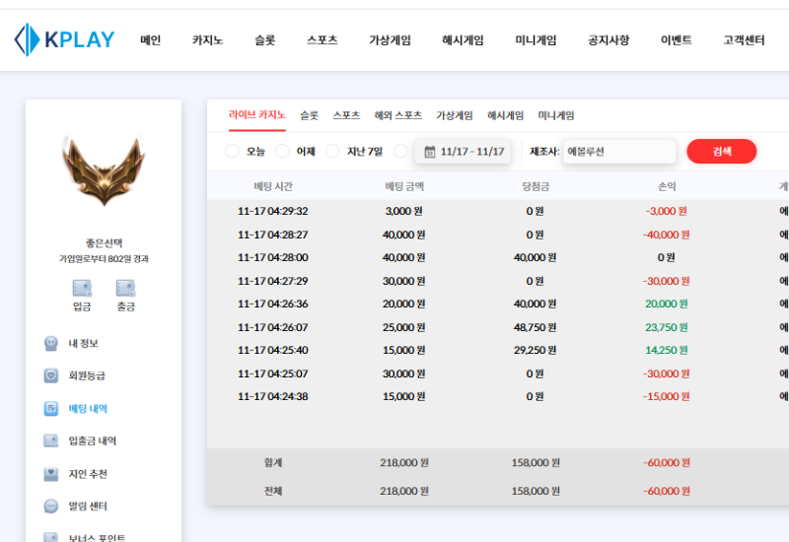Open the 입출금 내역 sidebar link
The image size is (789, 542).
(93, 440)
